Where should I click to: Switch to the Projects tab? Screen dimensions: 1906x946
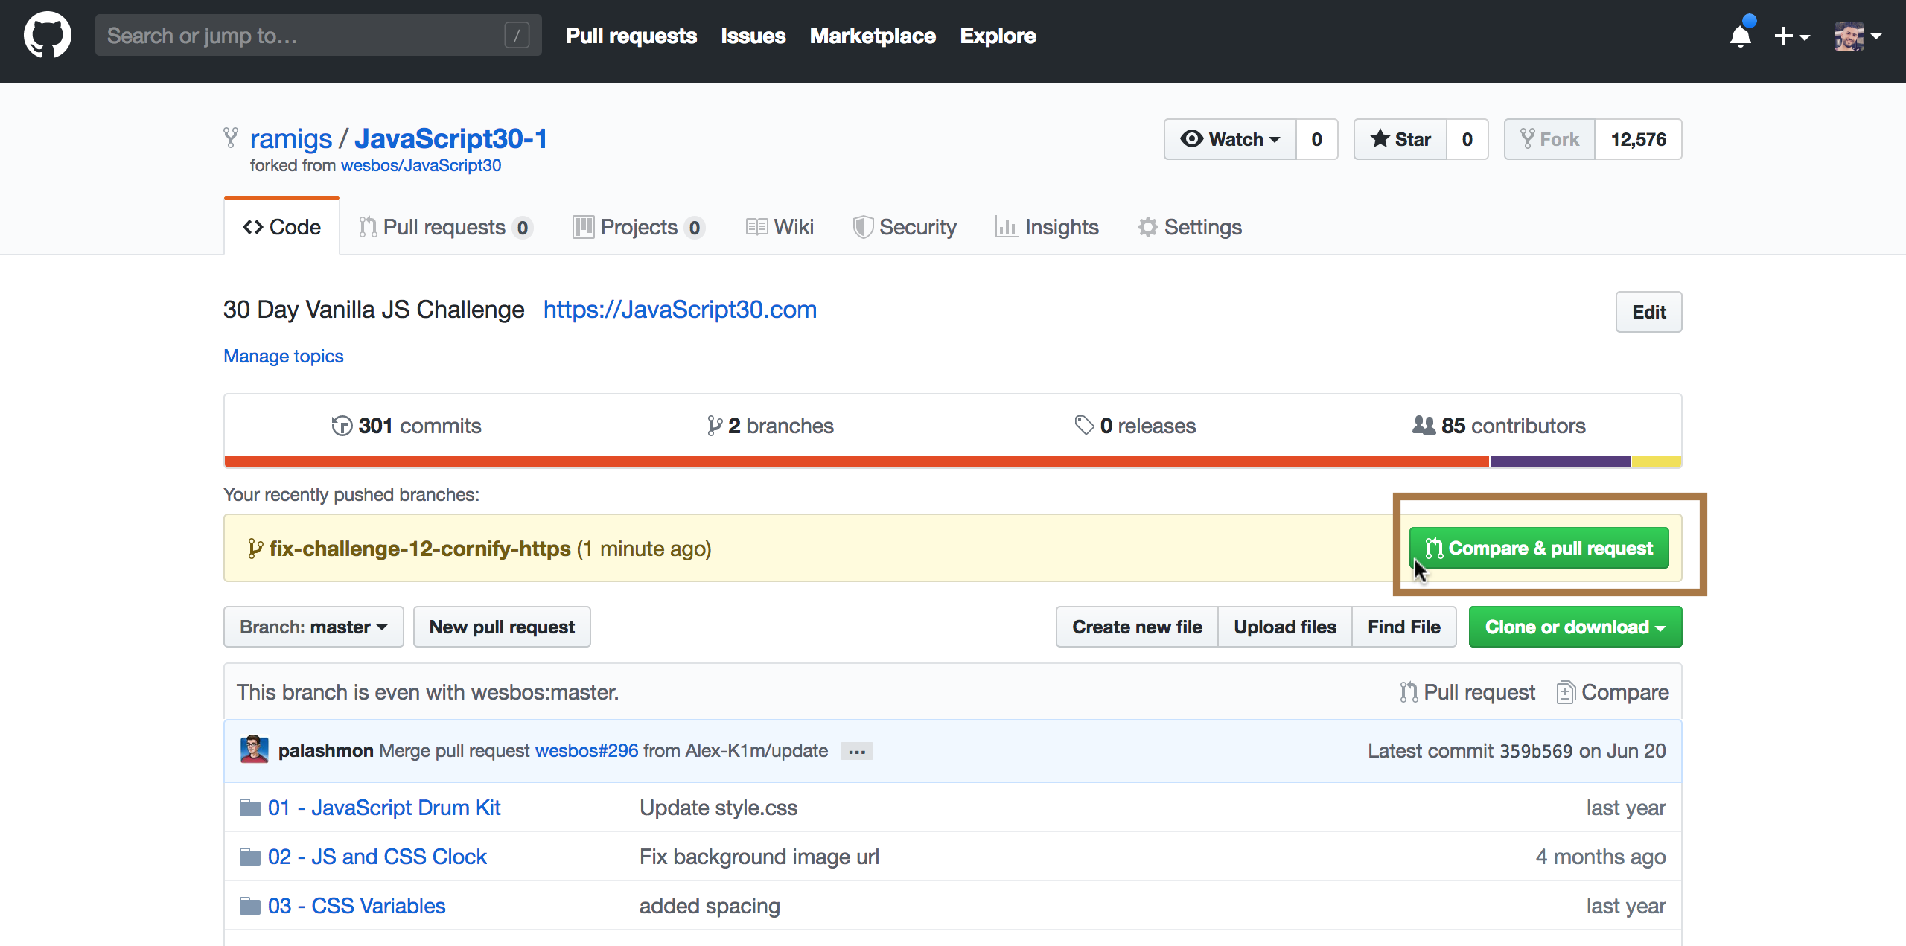pyautogui.click(x=638, y=227)
